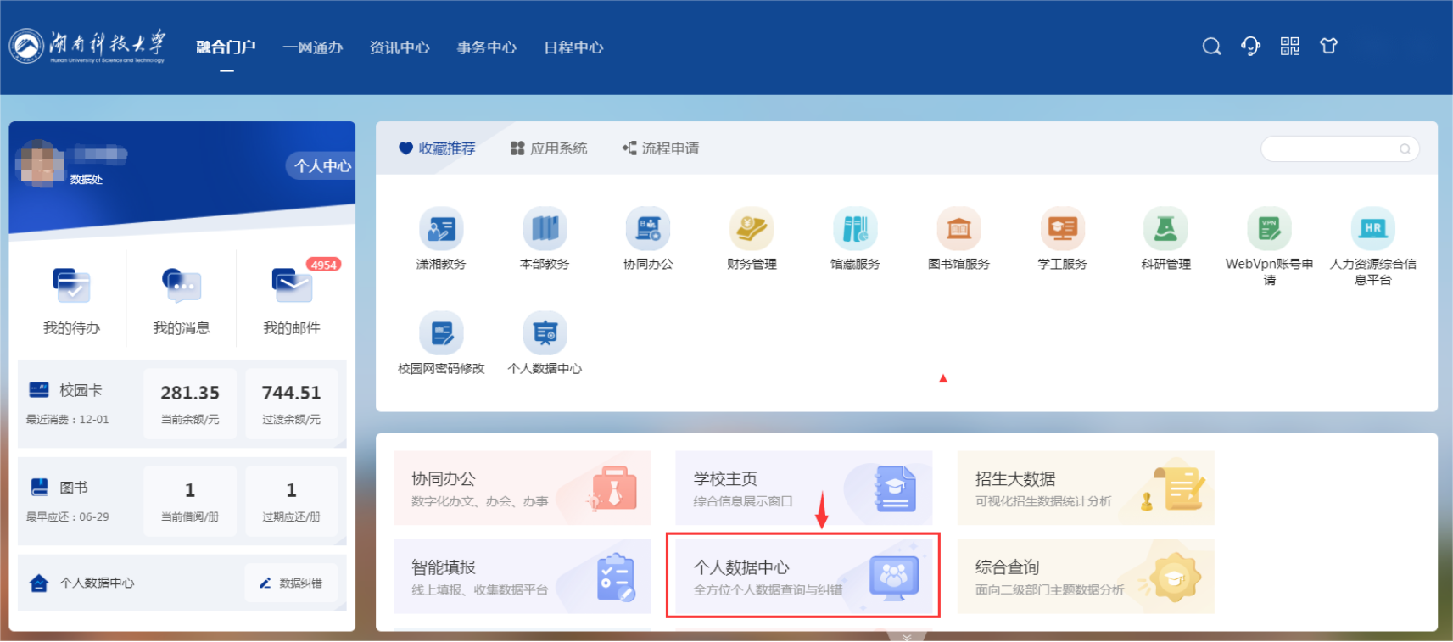Click the customer service headset icon
The image size is (1453, 642).
(x=1250, y=47)
